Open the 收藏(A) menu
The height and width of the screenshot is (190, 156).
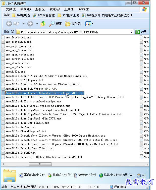(x=55, y=9)
